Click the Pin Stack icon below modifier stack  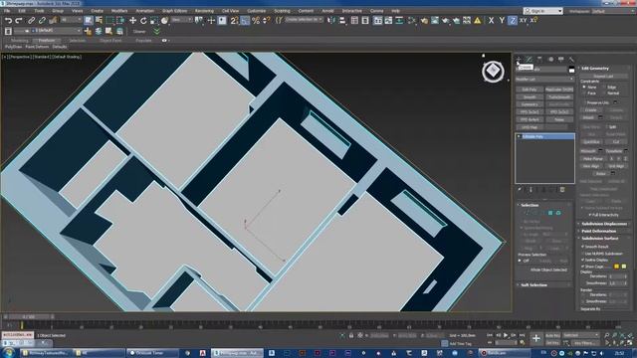point(520,190)
